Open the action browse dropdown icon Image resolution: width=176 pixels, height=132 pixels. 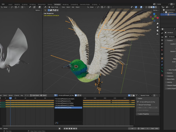[x=56, y=95]
